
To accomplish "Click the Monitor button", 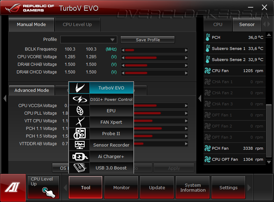I will tap(121, 187).
